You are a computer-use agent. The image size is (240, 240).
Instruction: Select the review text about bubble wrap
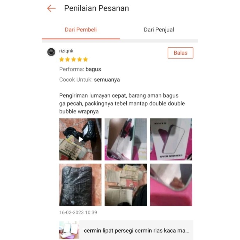pyautogui.click(x=122, y=103)
